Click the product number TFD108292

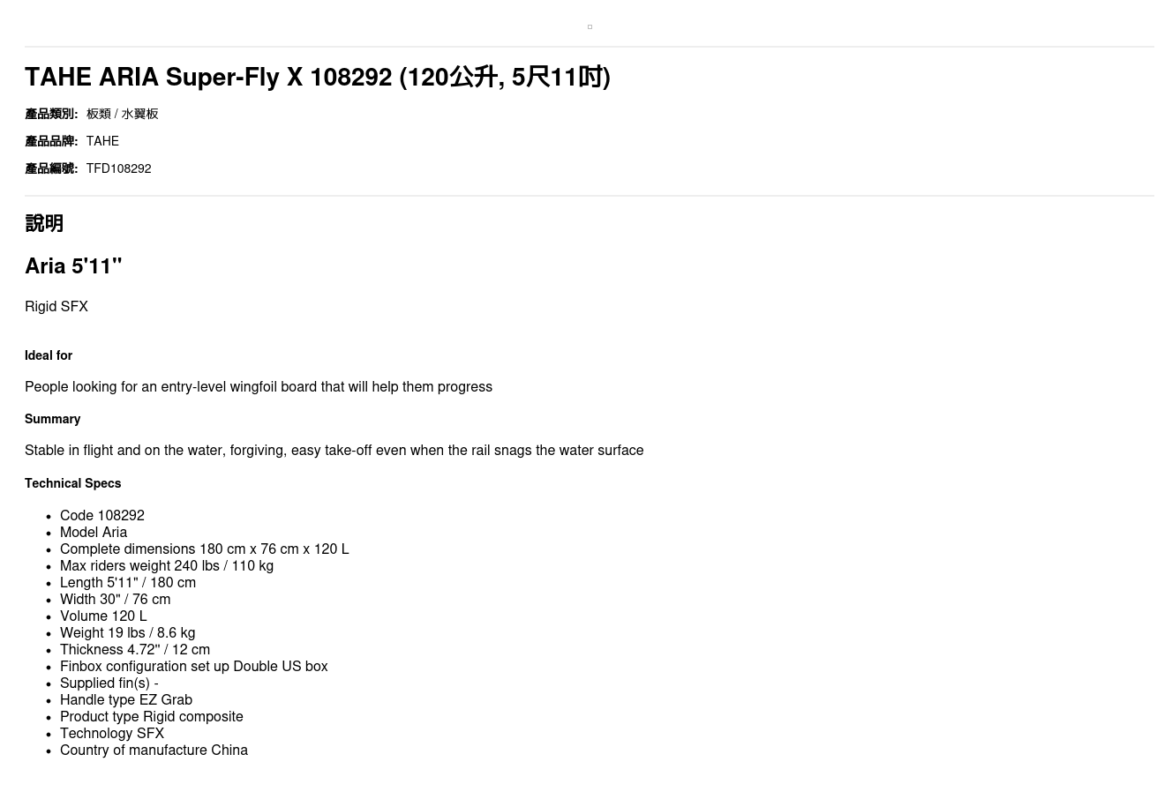tap(118, 168)
